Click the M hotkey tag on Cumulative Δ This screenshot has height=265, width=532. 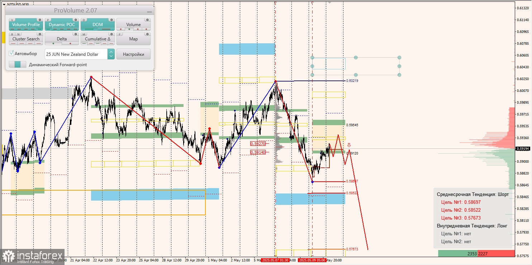(84, 34)
